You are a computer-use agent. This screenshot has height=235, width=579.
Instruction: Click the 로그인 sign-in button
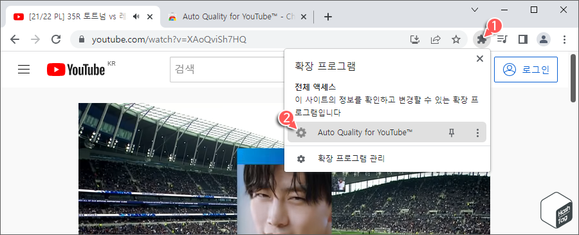(526, 69)
